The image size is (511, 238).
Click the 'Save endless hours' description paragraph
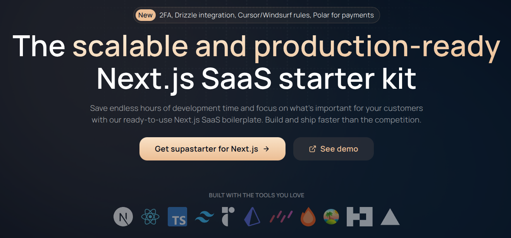[x=256, y=114]
